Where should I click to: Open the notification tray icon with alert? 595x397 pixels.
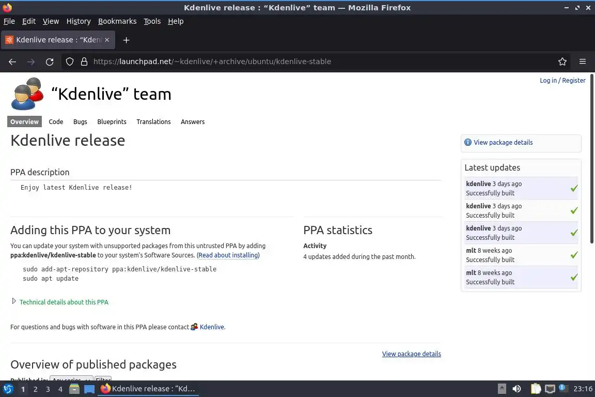pyautogui.click(x=563, y=388)
